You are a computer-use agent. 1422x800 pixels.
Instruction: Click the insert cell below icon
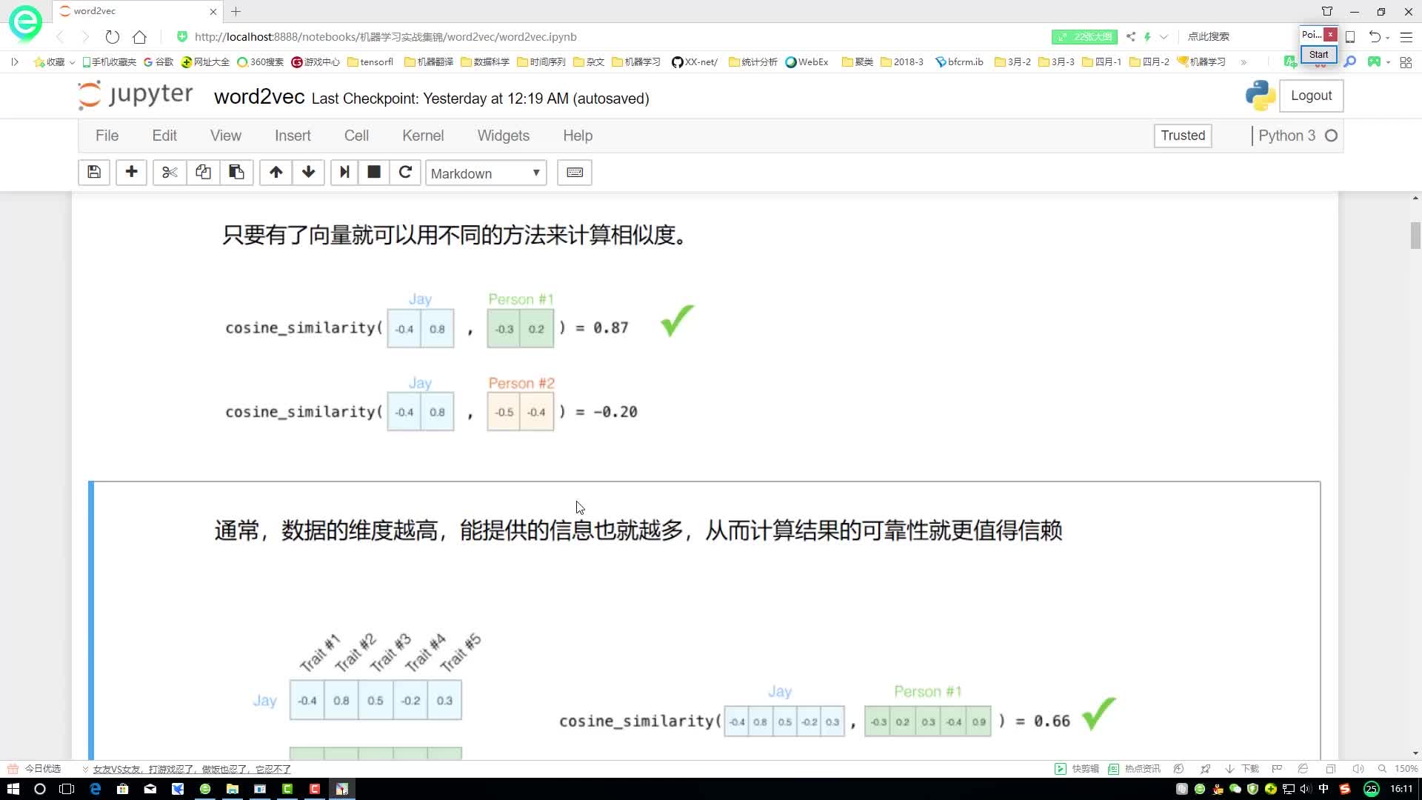point(130,173)
